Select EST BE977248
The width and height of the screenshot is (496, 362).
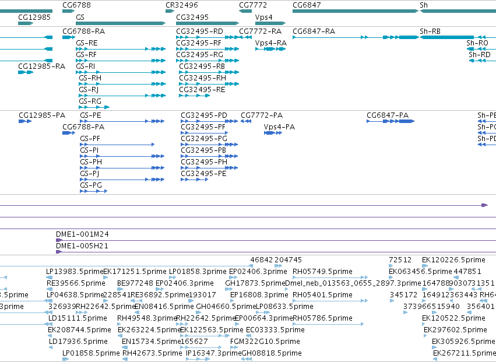point(120,290)
